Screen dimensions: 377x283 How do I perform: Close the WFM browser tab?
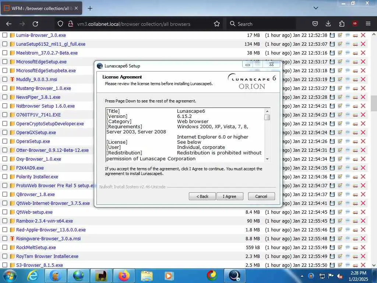pos(76,8)
